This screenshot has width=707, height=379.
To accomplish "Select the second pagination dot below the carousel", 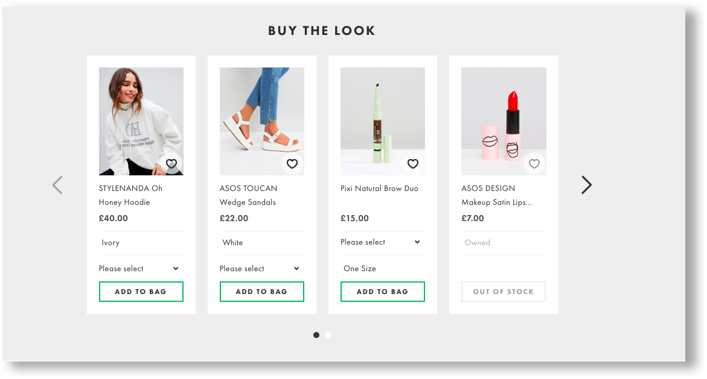I will pyautogui.click(x=328, y=335).
